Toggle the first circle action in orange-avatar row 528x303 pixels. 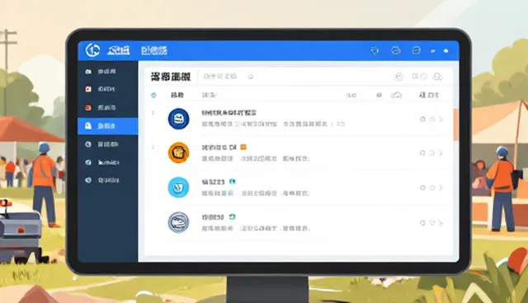422,153
